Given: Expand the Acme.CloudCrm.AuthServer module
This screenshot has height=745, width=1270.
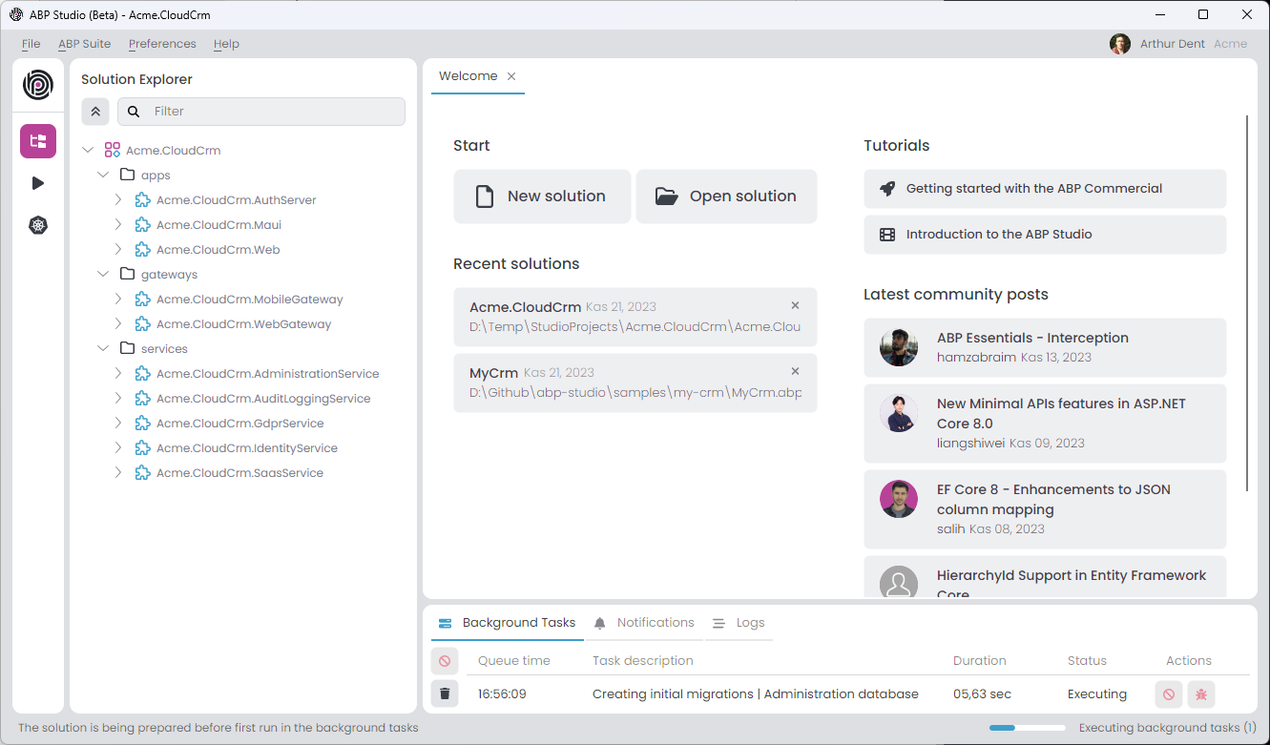Looking at the screenshot, I should (118, 200).
